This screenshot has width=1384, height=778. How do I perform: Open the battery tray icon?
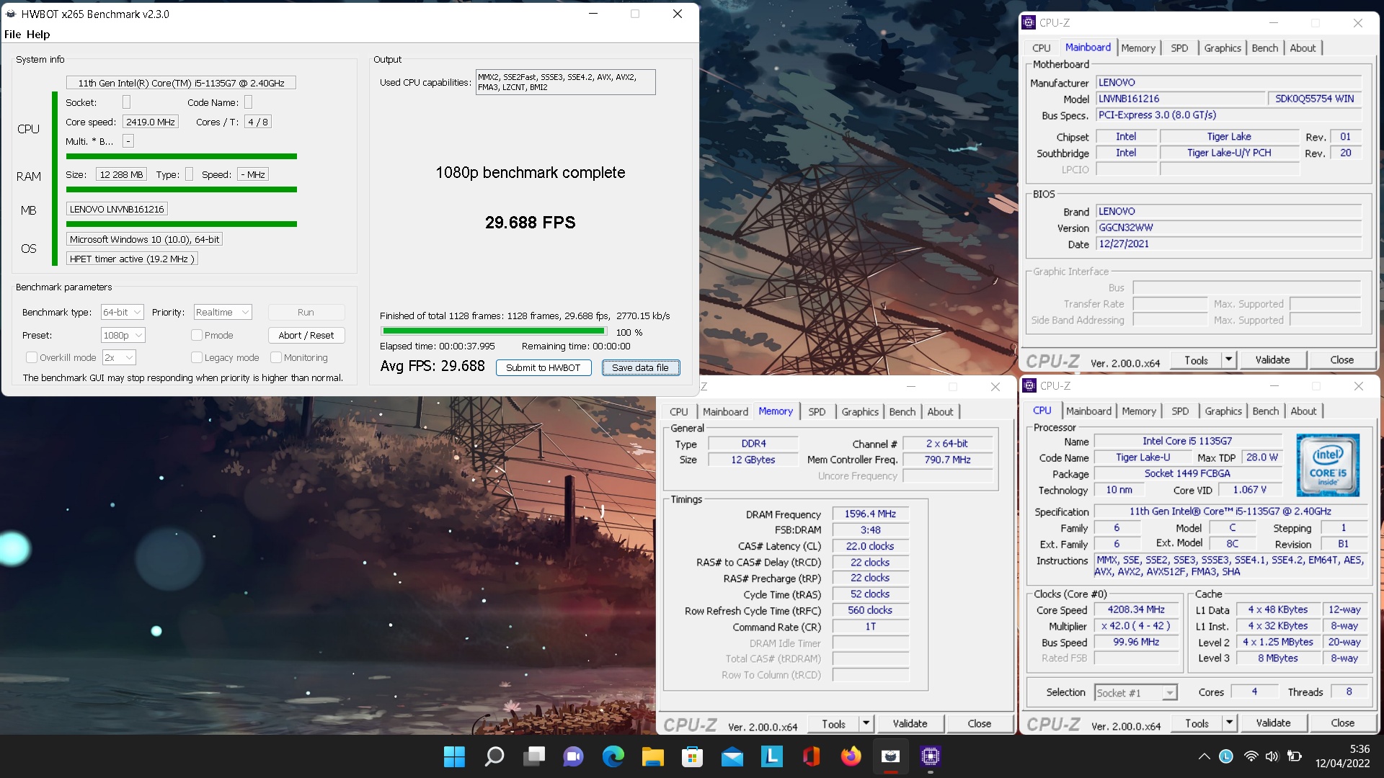tap(1295, 756)
